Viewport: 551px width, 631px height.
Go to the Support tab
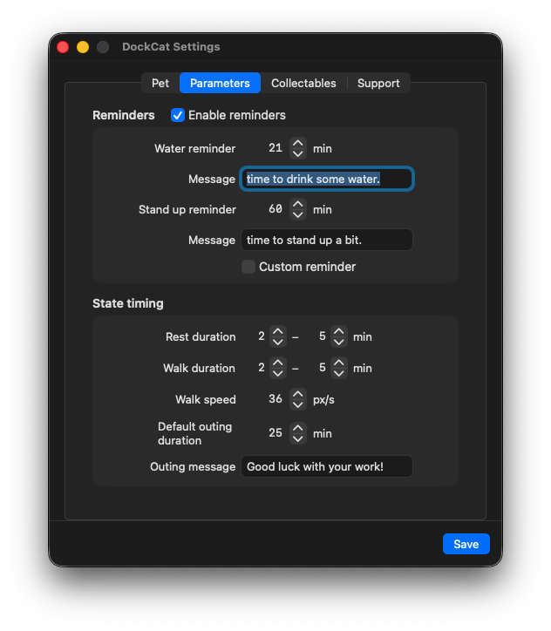point(378,83)
